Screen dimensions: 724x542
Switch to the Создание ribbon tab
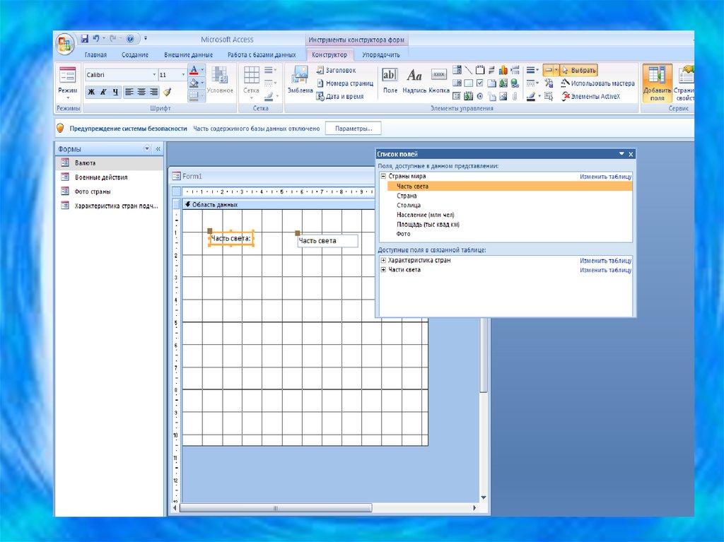(x=134, y=54)
